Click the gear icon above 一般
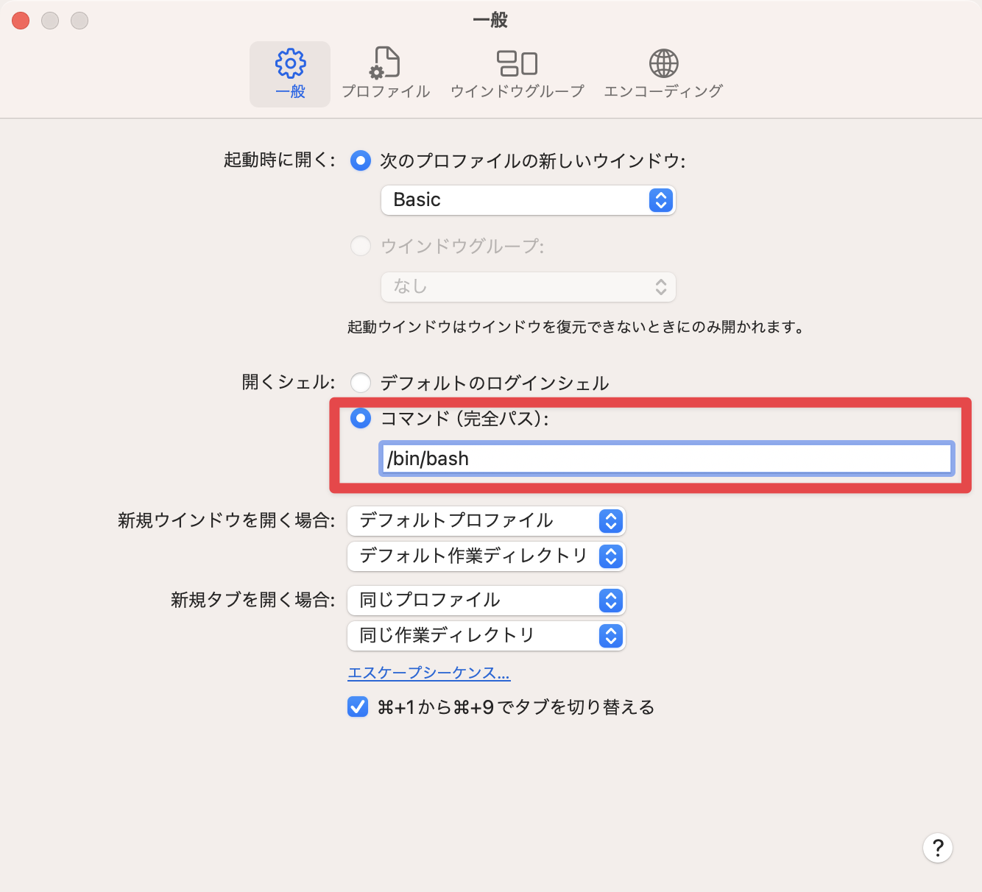 [289, 63]
